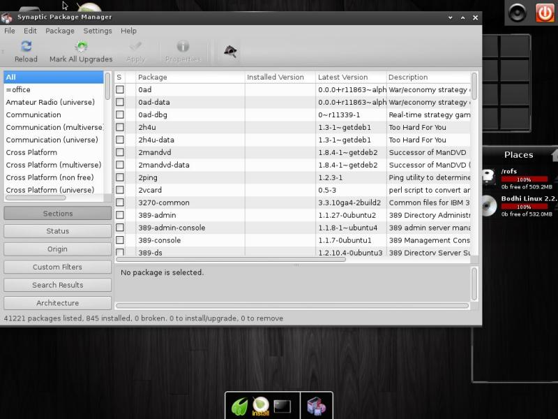This screenshot has width=558, height=419.
Task: Select Amateur Radio (universe) section
Action: click(54, 102)
